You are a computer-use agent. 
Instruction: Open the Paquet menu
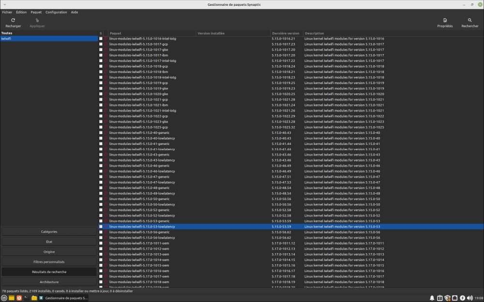[x=36, y=12]
